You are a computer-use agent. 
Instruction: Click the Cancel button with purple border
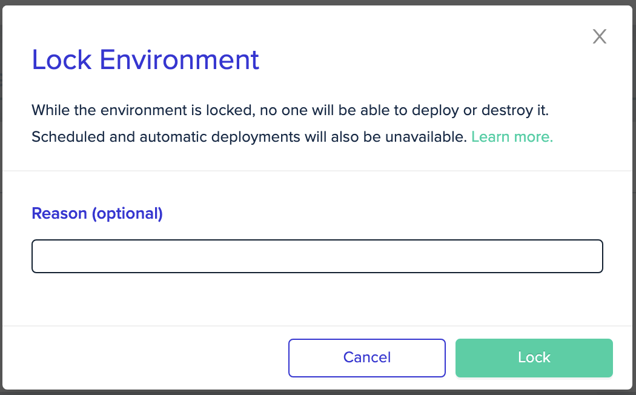[366, 357]
